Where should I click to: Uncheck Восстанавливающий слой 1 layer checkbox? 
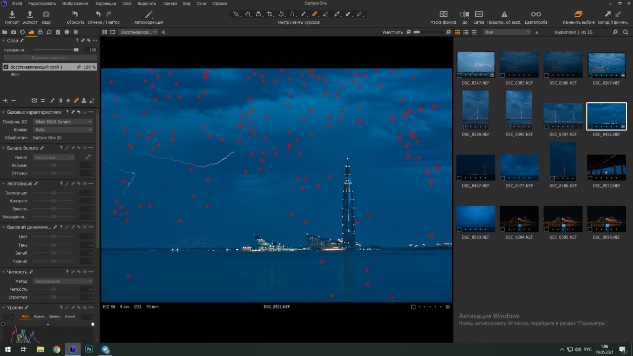click(x=6, y=67)
